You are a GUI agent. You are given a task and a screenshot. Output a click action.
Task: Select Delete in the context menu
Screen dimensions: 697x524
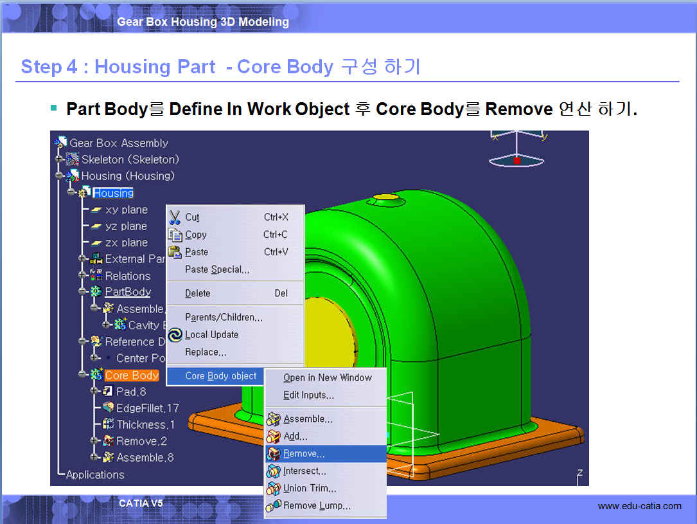point(197,293)
